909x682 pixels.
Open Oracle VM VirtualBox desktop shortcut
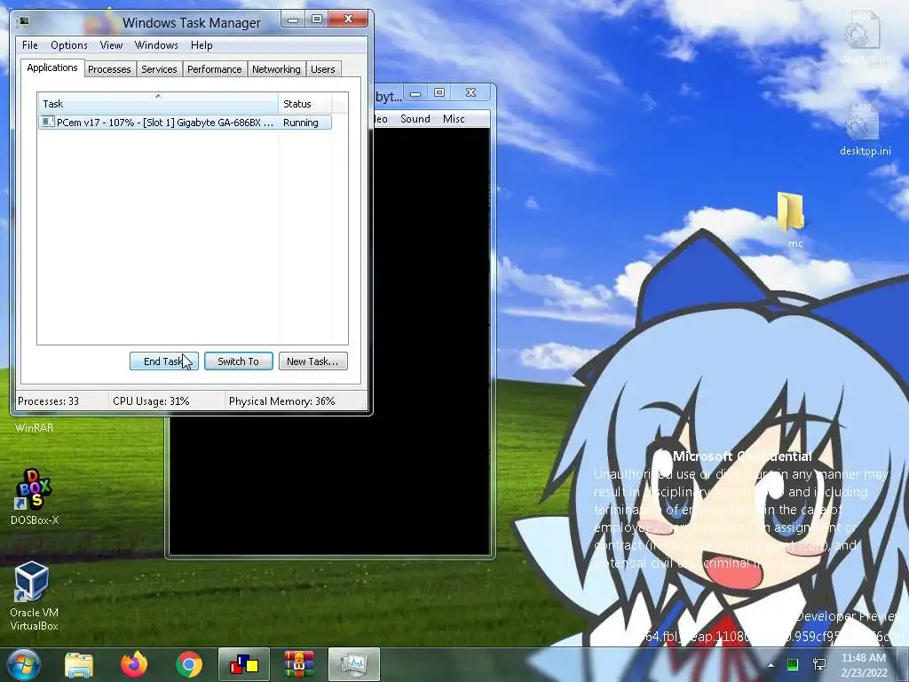pyautogui.click(x=35, y=596)
